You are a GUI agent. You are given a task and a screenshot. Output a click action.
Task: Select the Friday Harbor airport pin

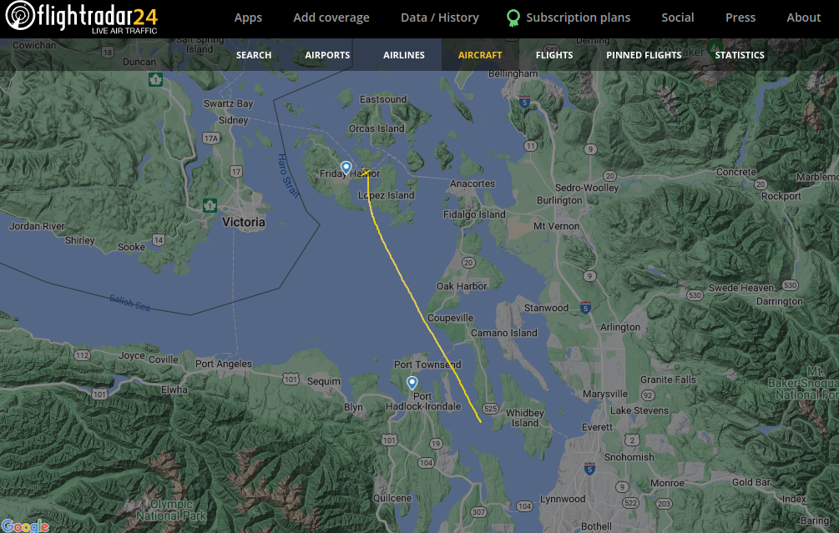point(346,168)
